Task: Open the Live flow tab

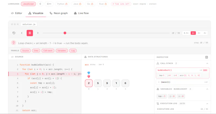Action: pyautogui.click(x=81, y=13)
